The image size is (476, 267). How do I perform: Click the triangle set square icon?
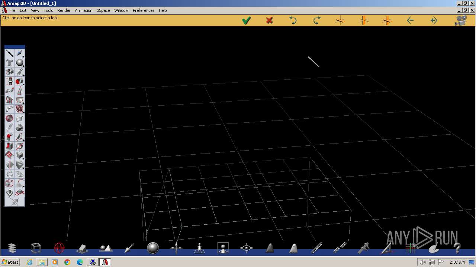point(387,248)
